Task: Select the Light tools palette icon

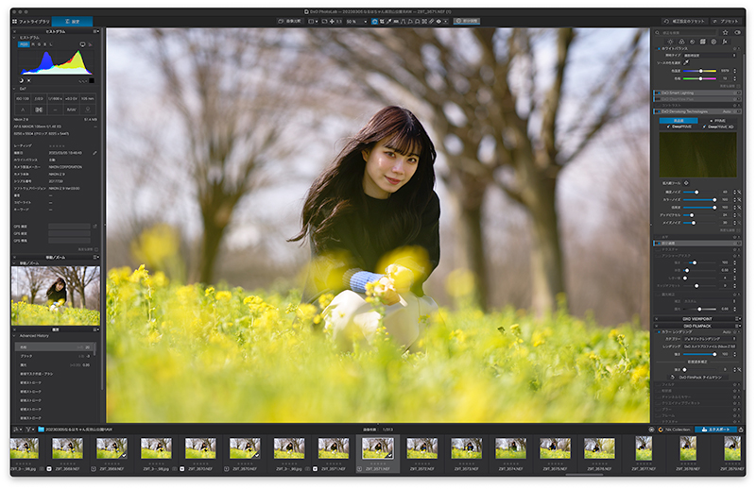Action: (x=671, y=42)
